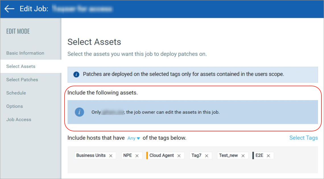Image resolution: width=324 pixels, height=179 pixels.
Task: Click the back arrow in the title bar
Action: (x=9, y=9)
